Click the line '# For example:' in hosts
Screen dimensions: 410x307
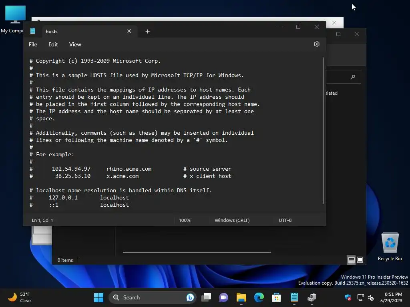pyautogui.click(x=52, y=155)
